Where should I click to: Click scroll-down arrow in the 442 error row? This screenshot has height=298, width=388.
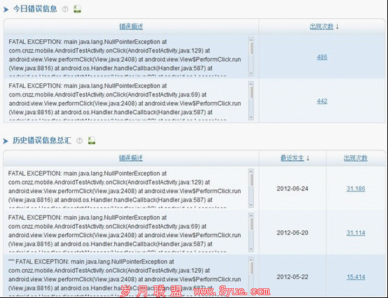(251, 118)
